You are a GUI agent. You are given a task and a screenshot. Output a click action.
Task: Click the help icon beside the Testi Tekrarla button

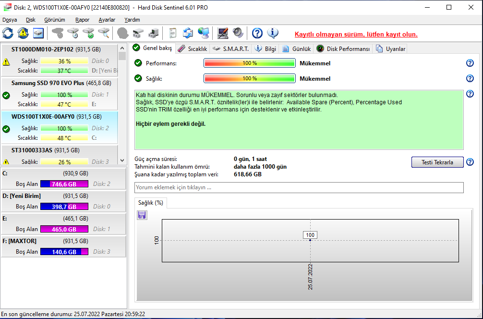tap(470, 162)
